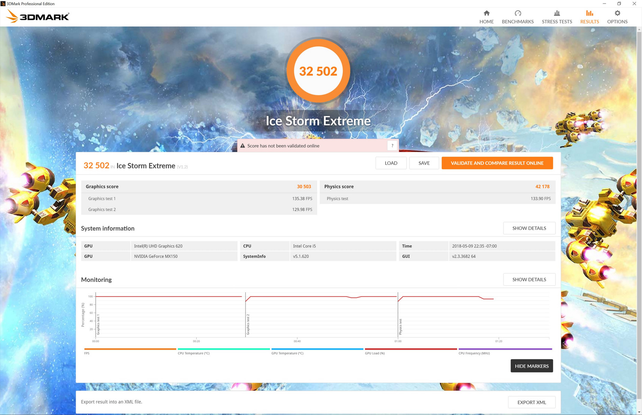
Task: Select GUI version v2.3.3682 64
Action: click(464, 256)
